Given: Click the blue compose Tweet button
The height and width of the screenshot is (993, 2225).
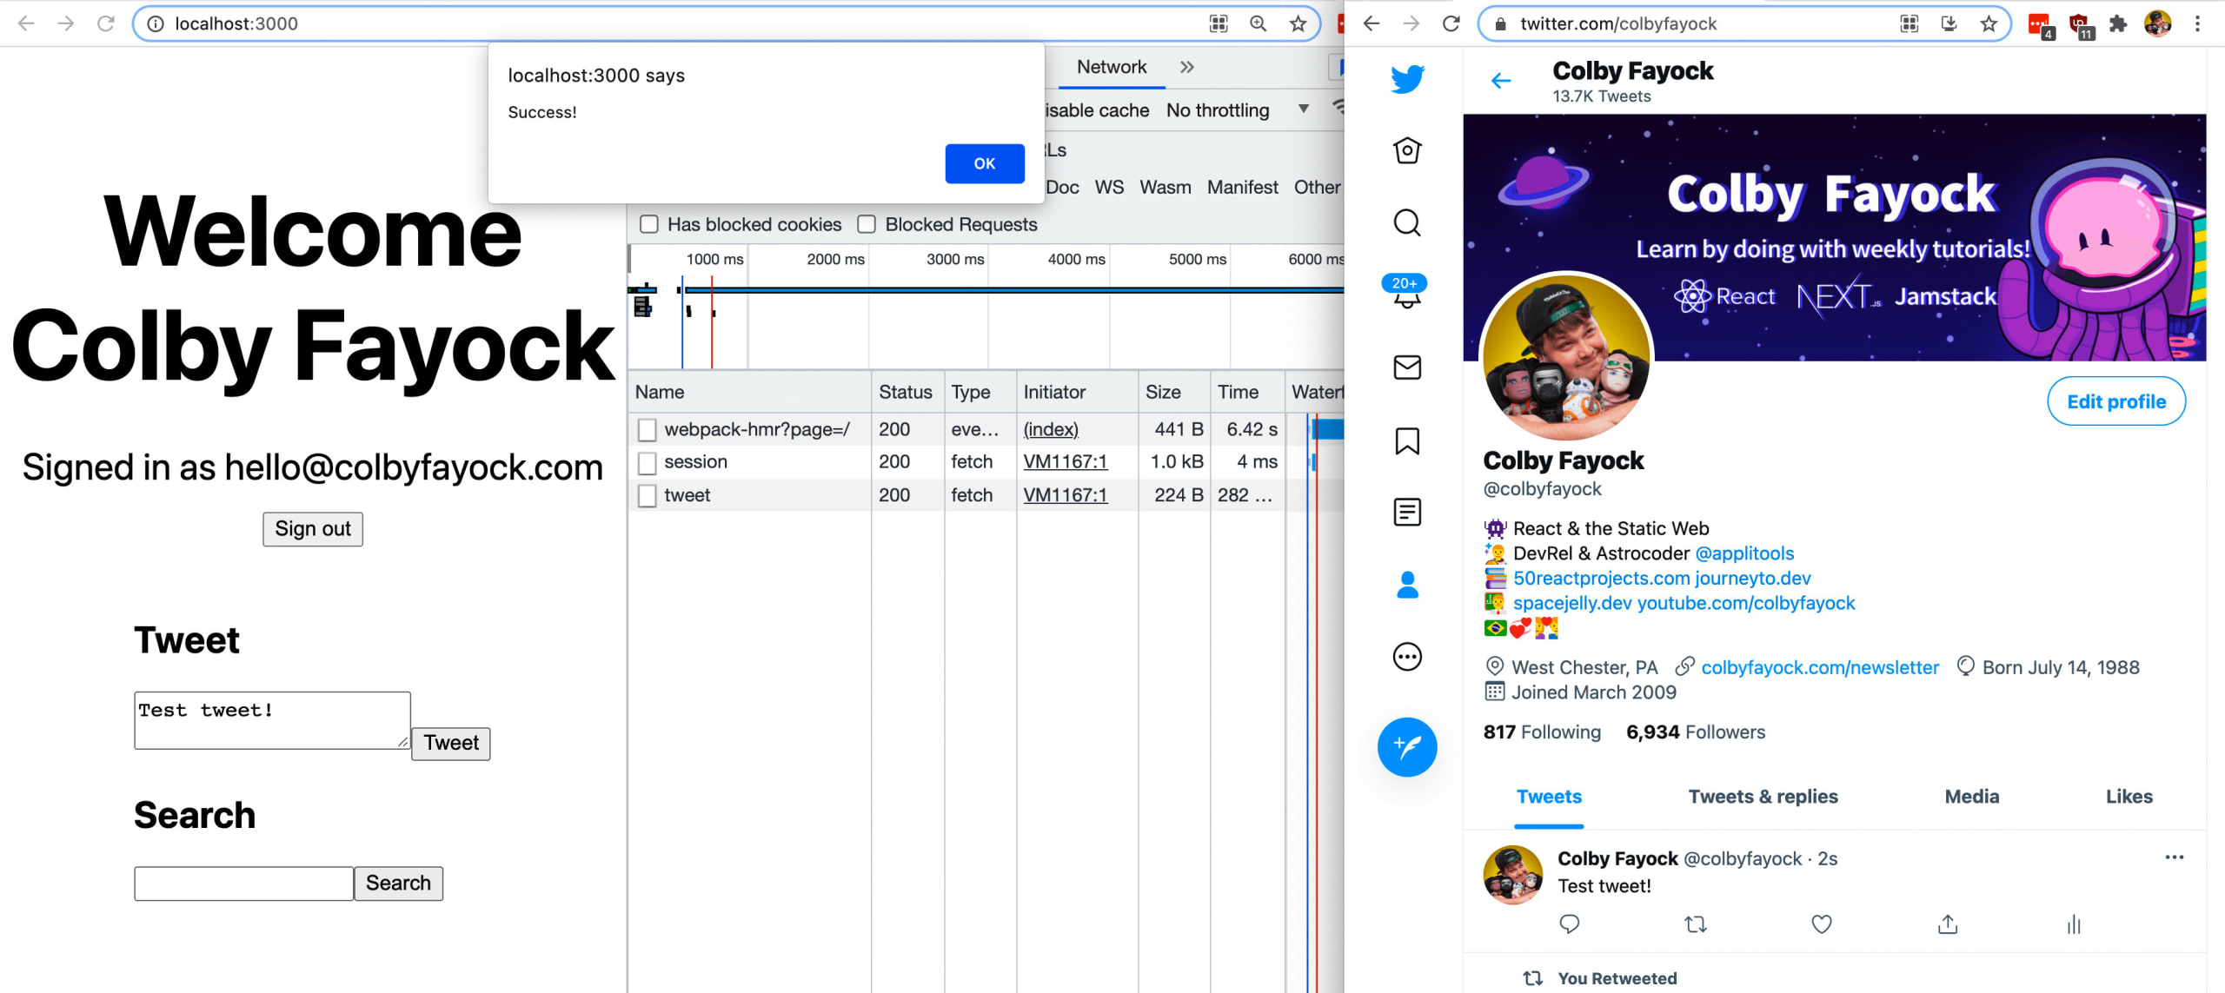Looking at the screenshot, I should point(1407,747).
